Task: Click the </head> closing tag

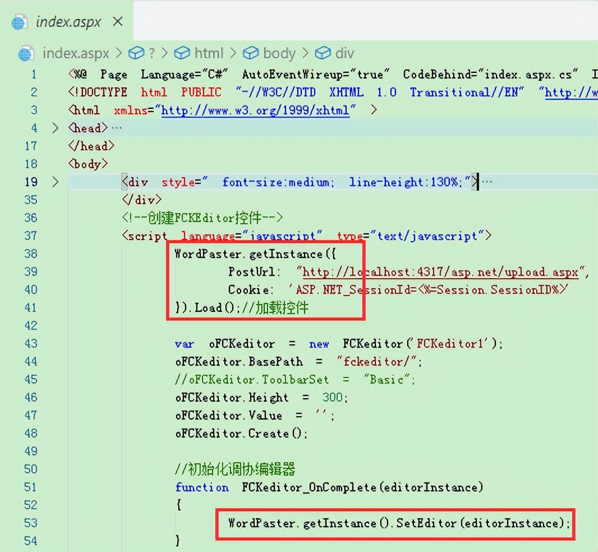Action: click(x=91, y=146)
